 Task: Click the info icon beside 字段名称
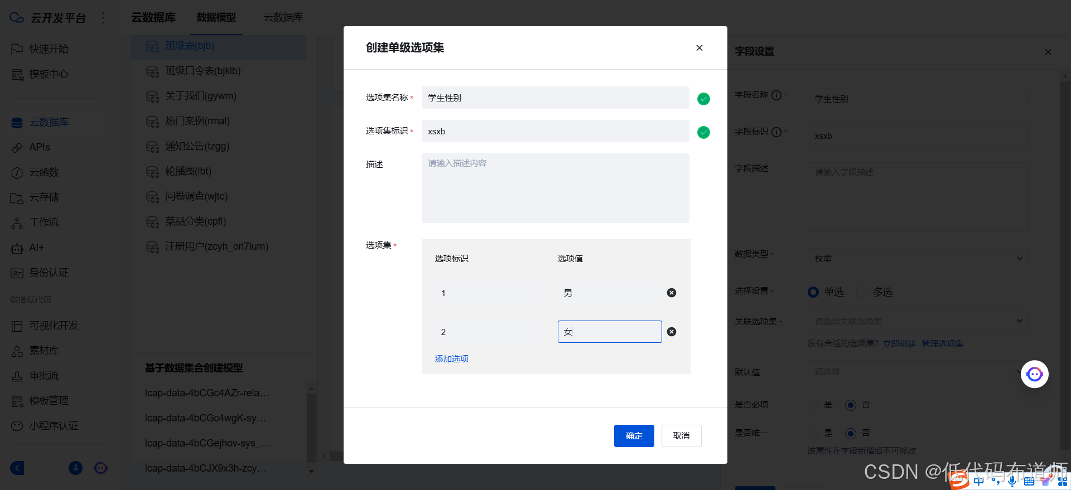click(x=776, y=95)
